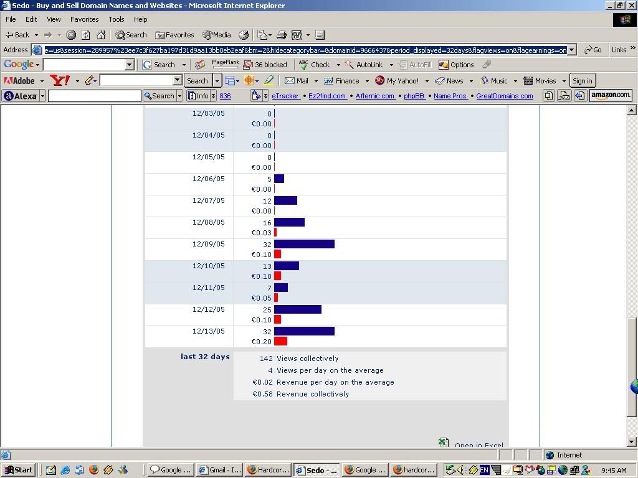Refresh the current page

click(x=86, y=35)
